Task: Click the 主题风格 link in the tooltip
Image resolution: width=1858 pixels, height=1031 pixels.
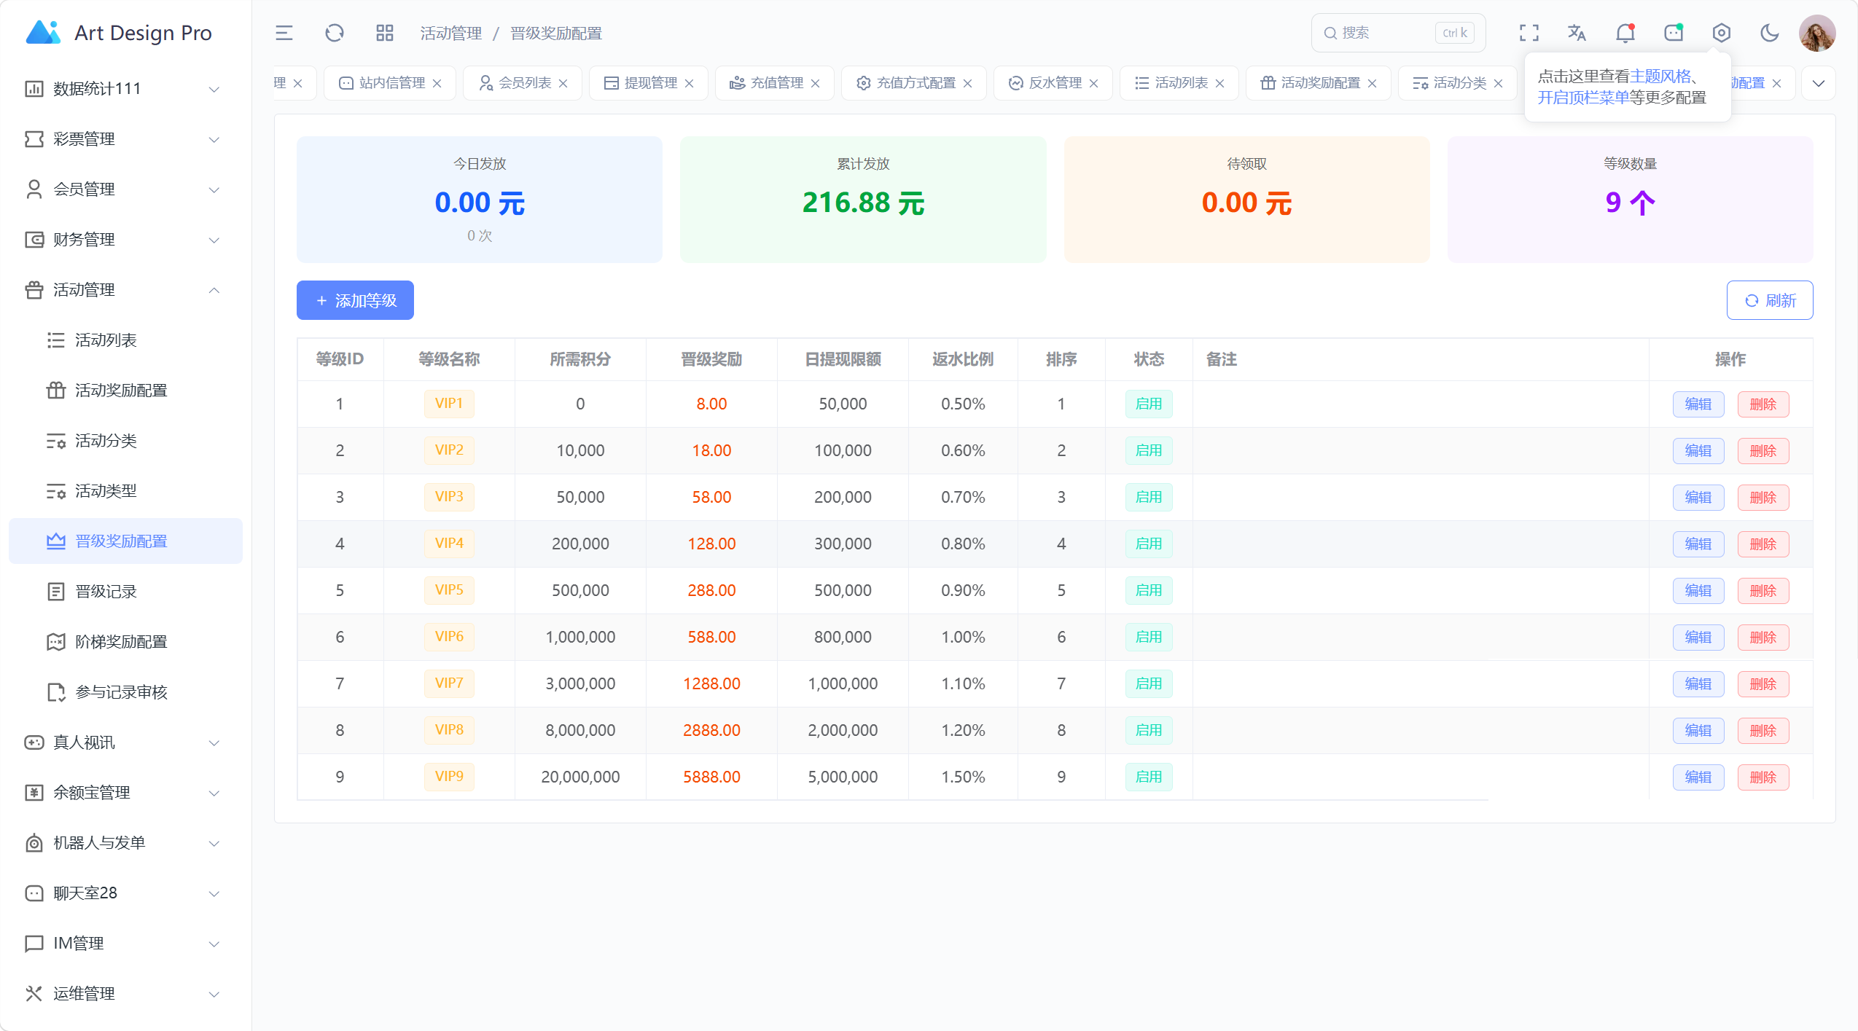Action: [x=1660, y=77]
